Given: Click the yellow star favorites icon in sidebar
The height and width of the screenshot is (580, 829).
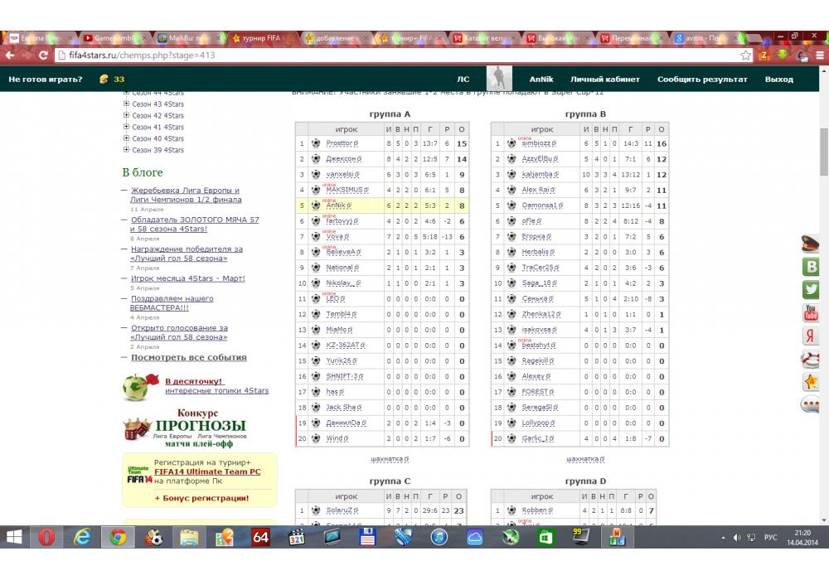Looking at the screenshot, I should [x=810, y=382].
